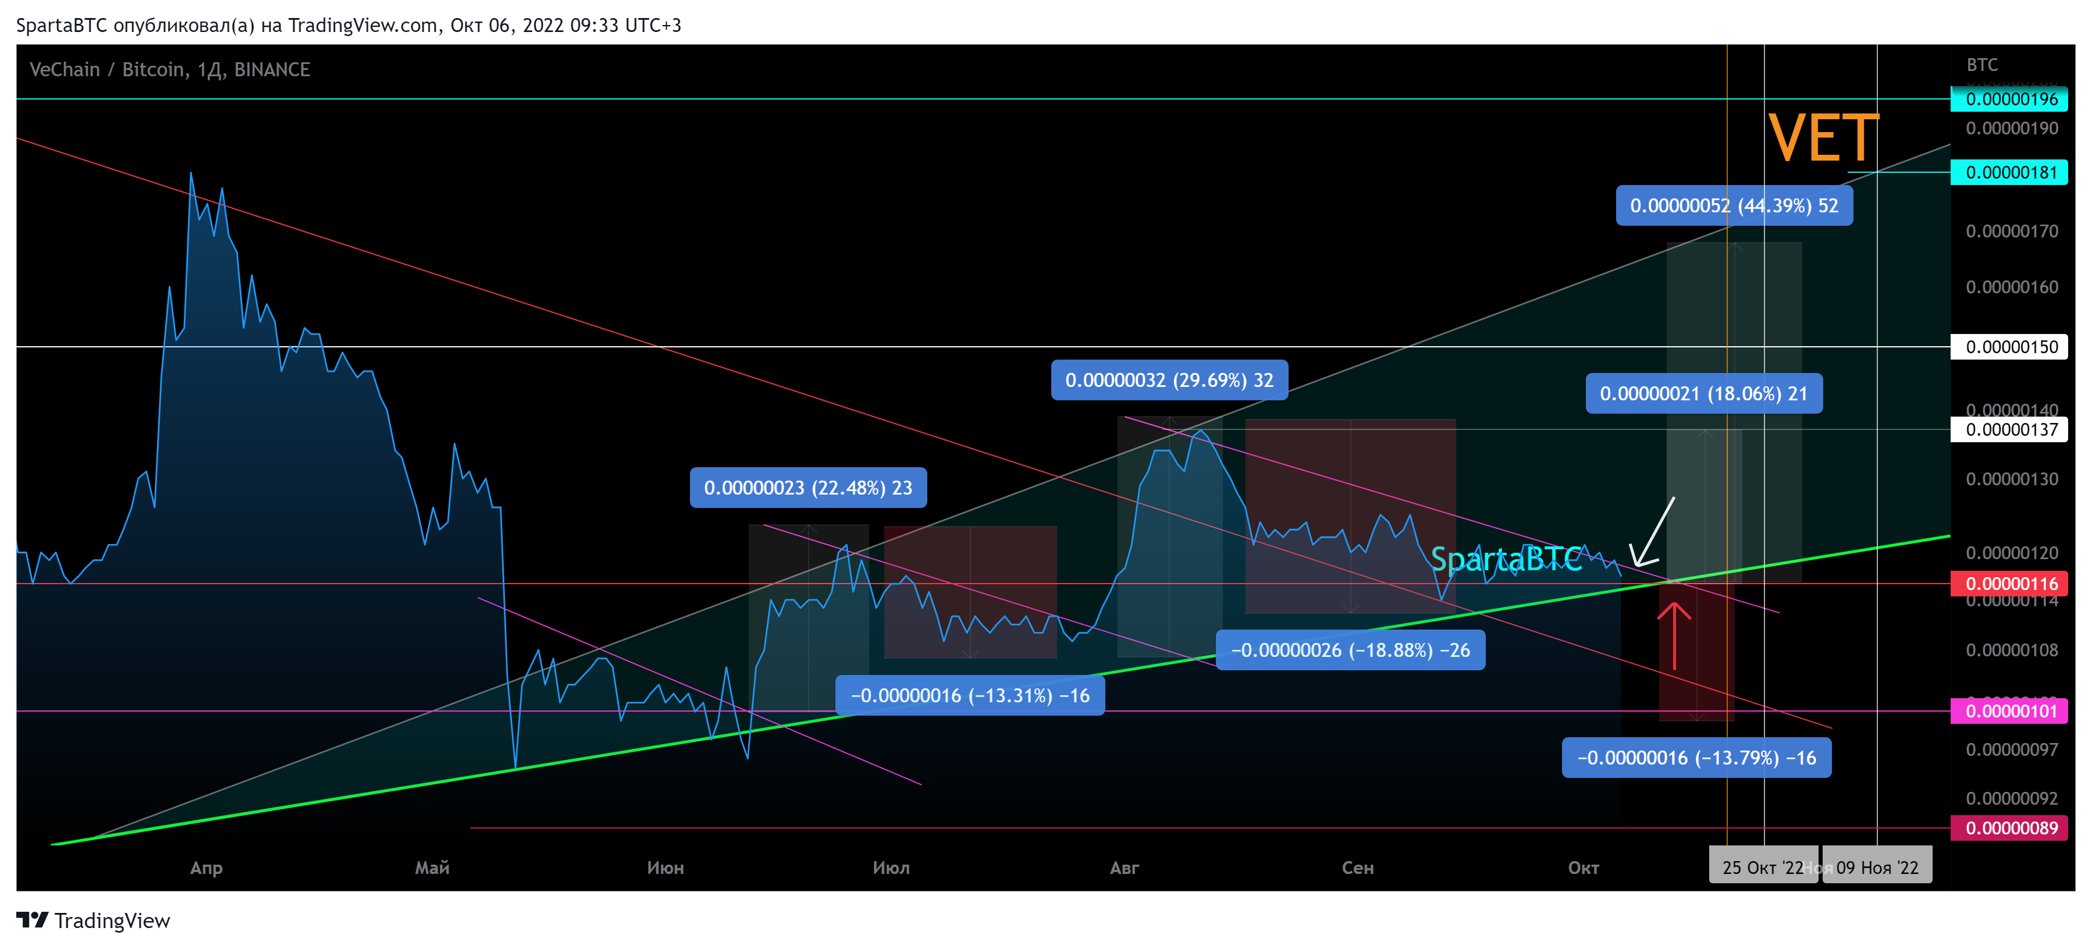Click the '0.00000052 (44.39%) 52' measurement label
2092x949 pixels.
(x=1734, y=205)
